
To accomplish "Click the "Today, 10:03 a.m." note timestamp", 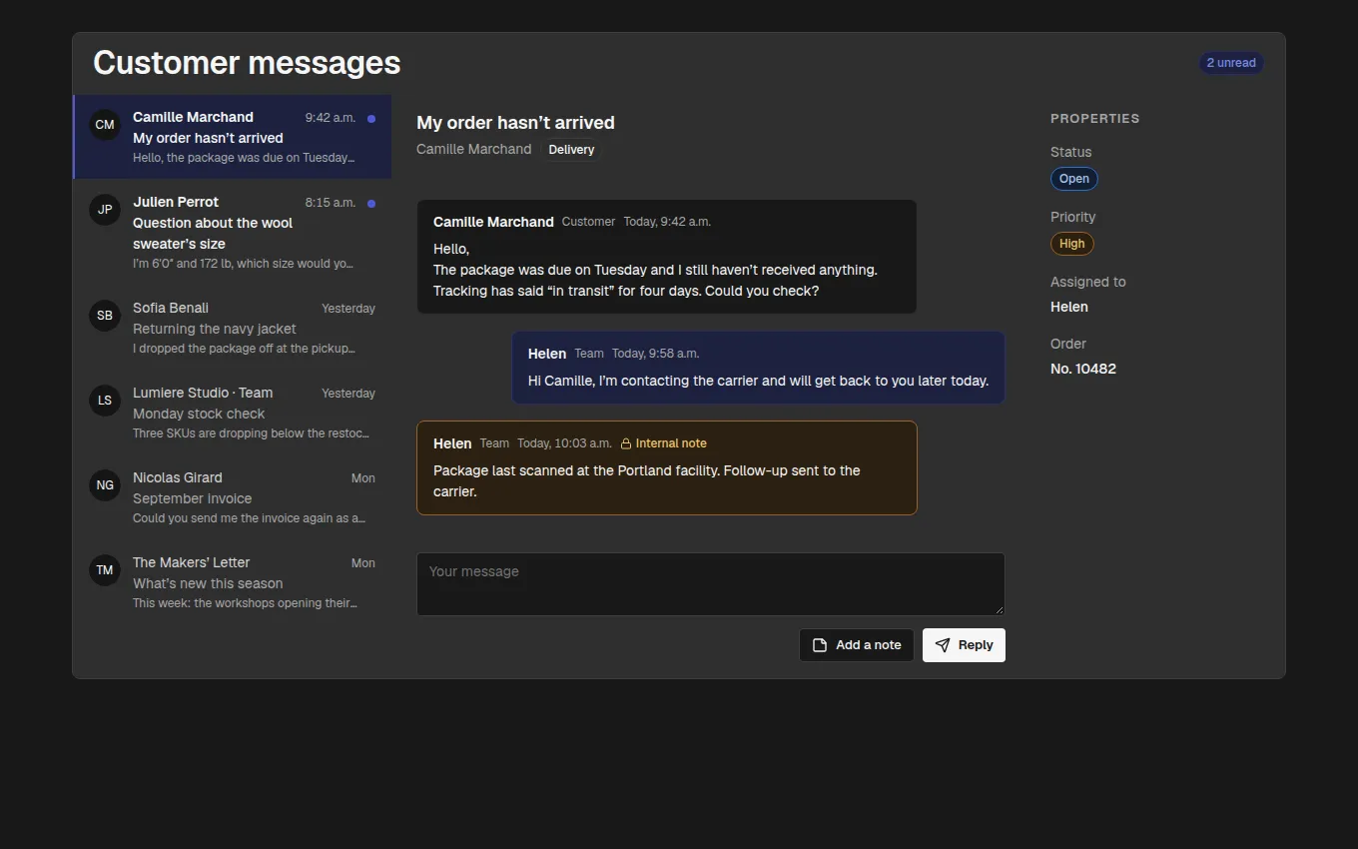I will 564,443.
